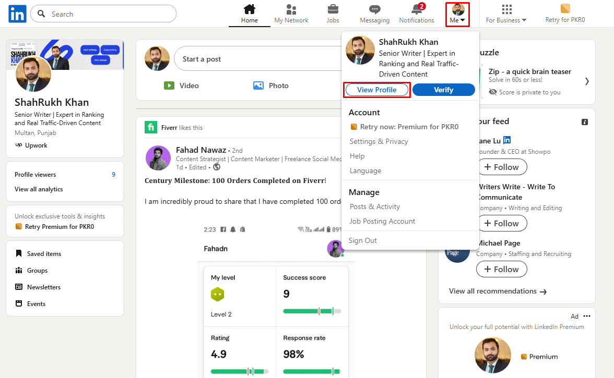Open the Ad options ellipsis
Viewport: 614px width, 378px height.
click(587, 316)
